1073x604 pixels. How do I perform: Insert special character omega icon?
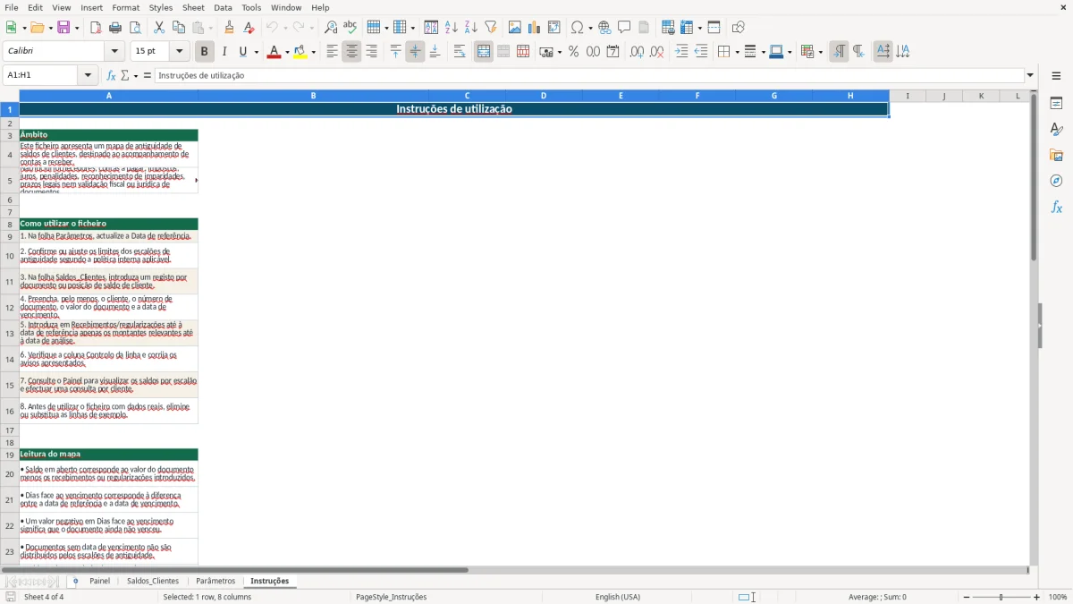pyautogui.click(x=578, y=28)
